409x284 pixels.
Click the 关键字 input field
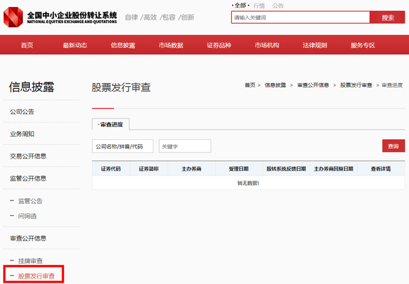click(x=185, y=146)
